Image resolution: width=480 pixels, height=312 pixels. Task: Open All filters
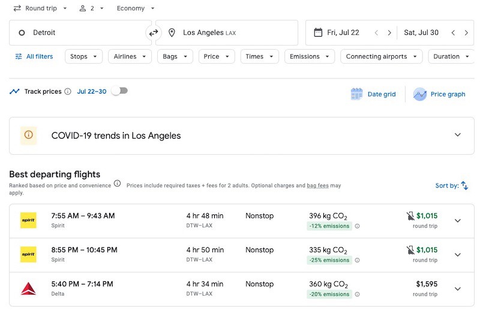(x=34, y=56)
